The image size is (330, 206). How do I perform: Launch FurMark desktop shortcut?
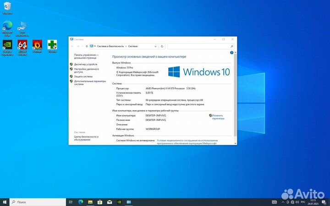click(x=37, y=46)
